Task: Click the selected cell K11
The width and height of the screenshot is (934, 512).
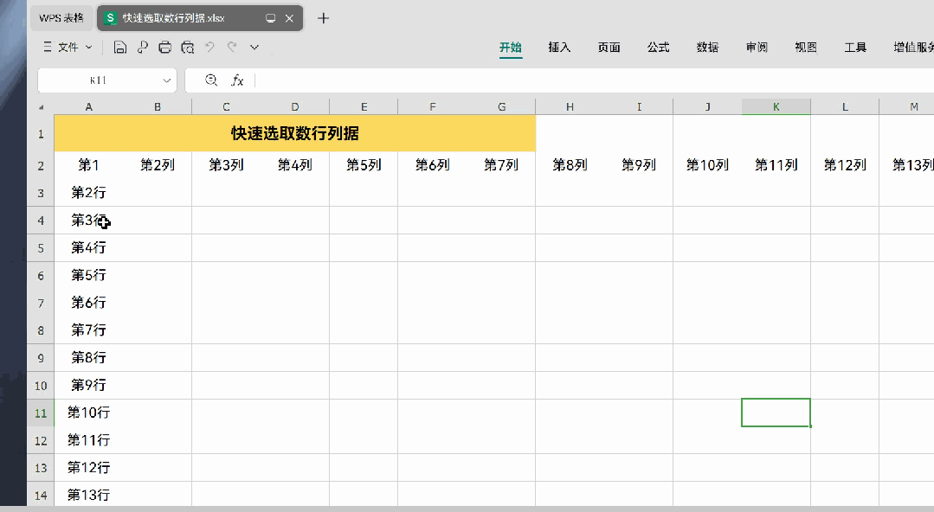Action: [776, 413]
